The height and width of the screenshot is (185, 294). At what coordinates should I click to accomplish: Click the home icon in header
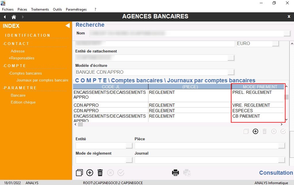click(x=14, y=17)
